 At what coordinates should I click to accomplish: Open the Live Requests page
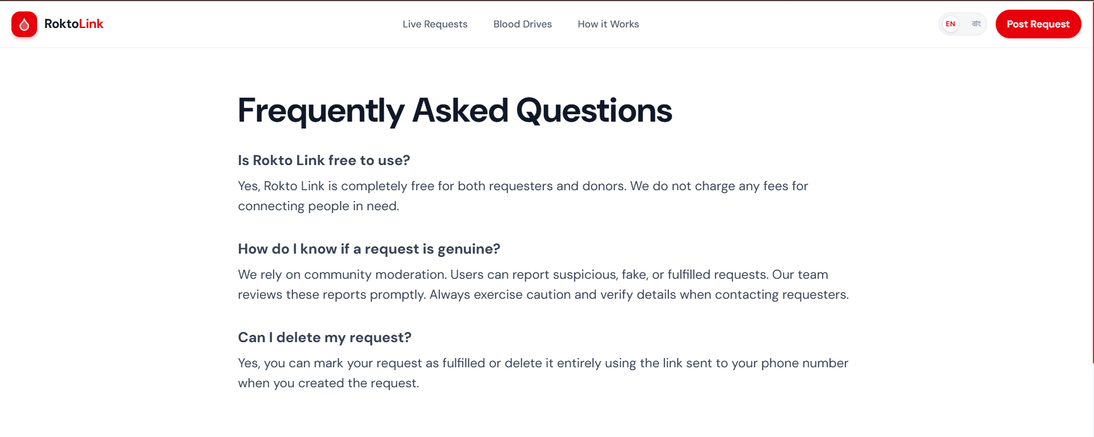435,24
